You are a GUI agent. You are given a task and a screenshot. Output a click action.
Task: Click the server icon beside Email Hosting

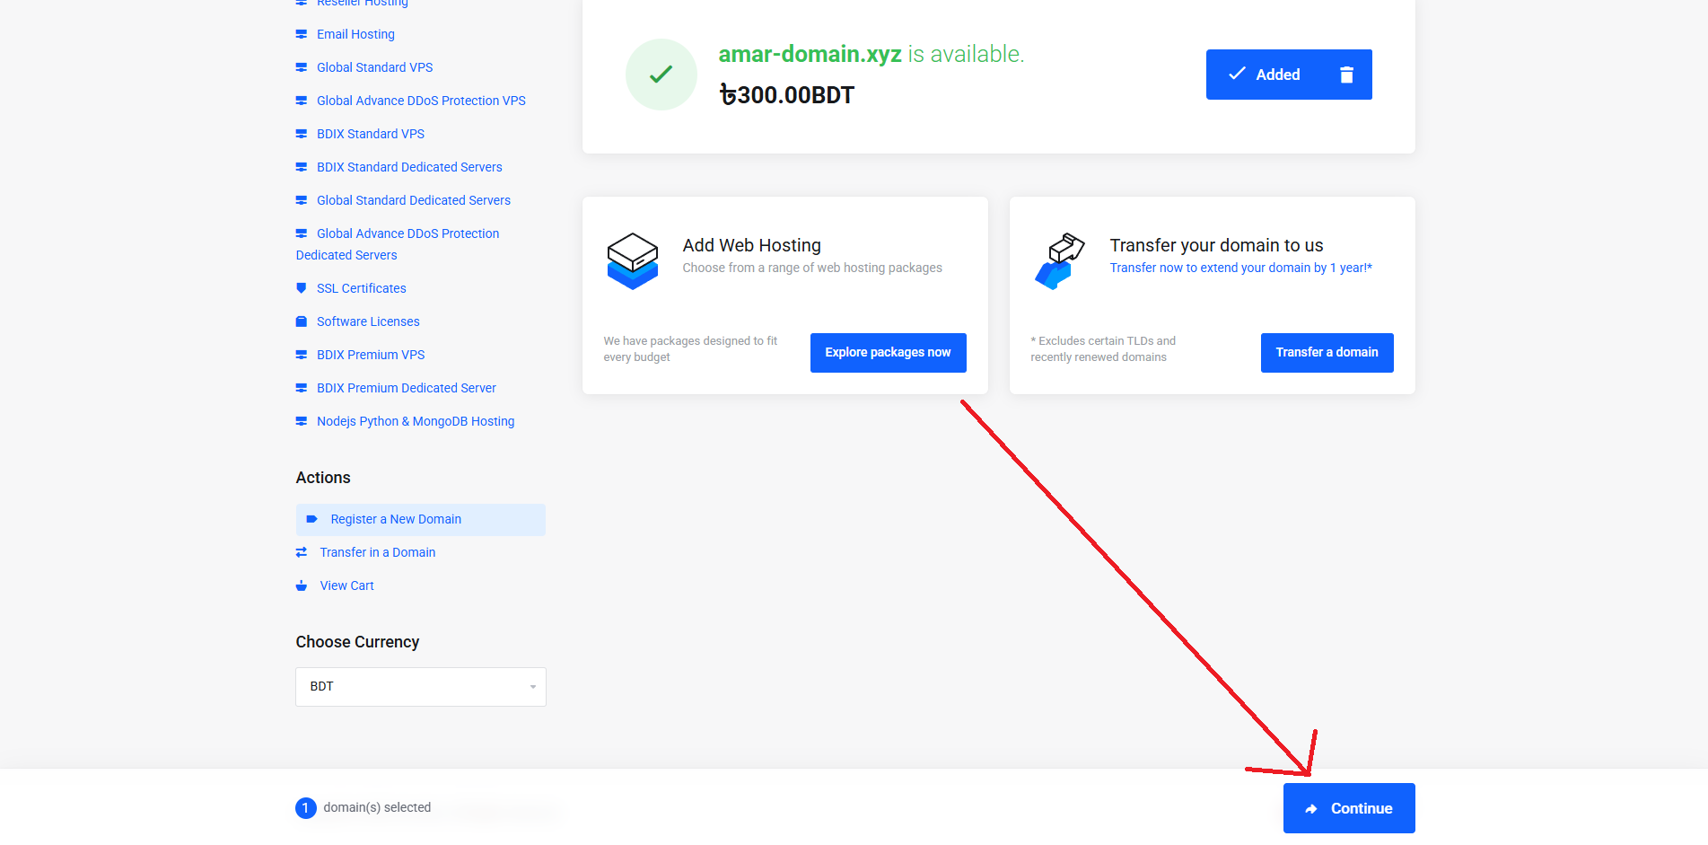click(x=302, y=34)
